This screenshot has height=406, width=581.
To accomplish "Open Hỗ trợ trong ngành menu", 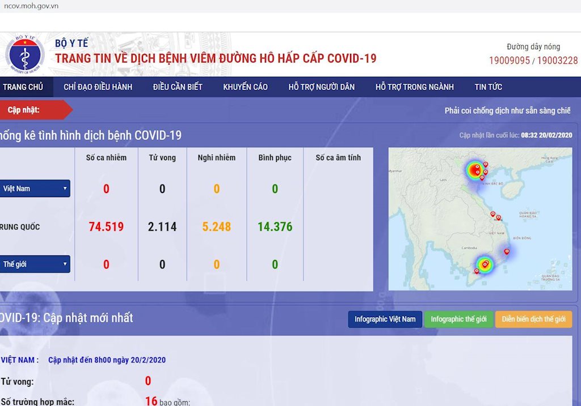I will click(414, 87).
